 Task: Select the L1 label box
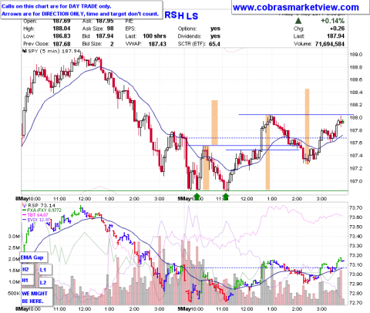(45, 270)
